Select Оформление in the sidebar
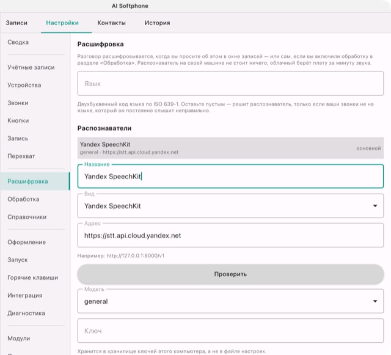The image size is (391, 355). 35,242
